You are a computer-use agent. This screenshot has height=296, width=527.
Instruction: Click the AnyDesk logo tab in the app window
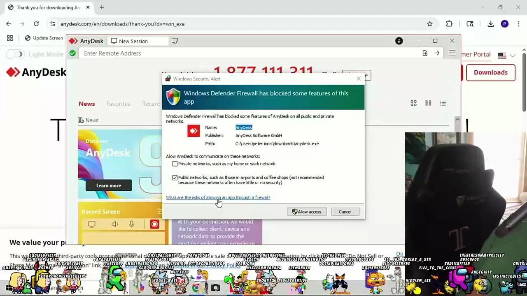click(x=86, y=41)
